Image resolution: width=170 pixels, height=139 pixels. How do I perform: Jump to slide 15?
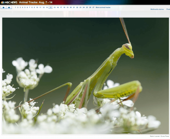[x=54, y=8]
